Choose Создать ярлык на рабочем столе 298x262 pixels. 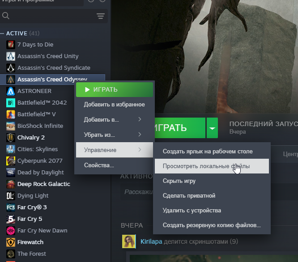coord(212,151)
